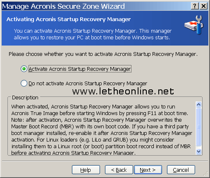Click the description scrollbar up arrow
The width and height of the screenshot is (210, 178).
tap(198, 105)
